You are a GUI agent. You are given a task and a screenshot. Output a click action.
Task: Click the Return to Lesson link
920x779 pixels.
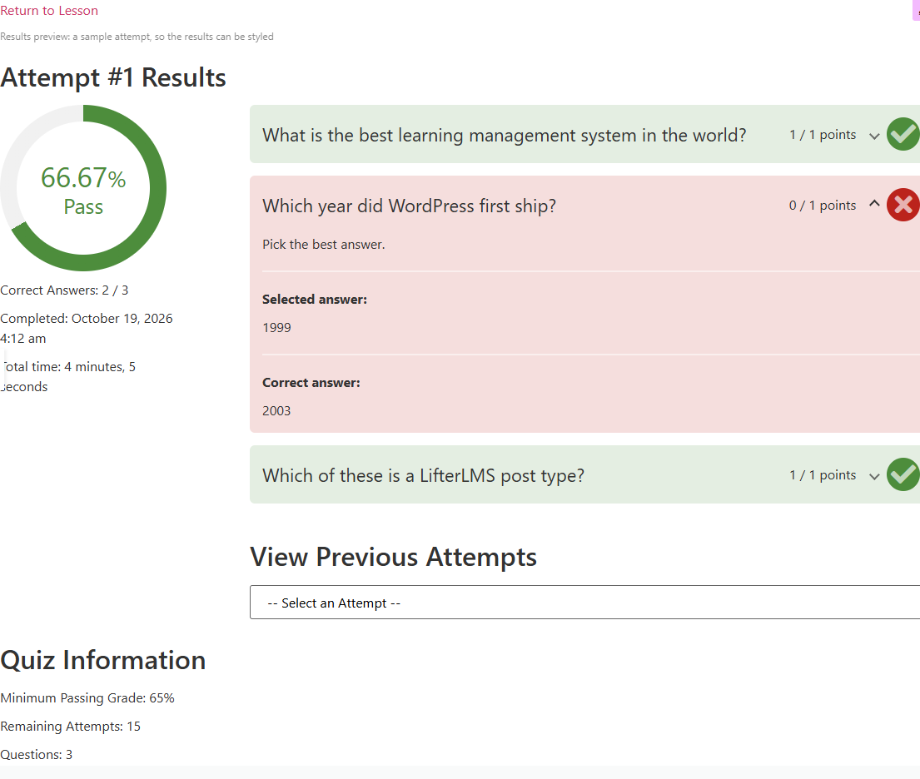point(49,11)
